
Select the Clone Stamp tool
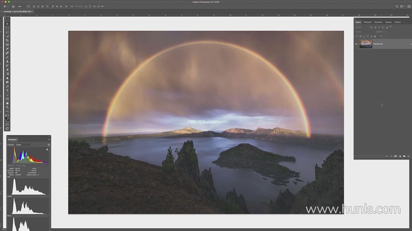coord(7,62)
